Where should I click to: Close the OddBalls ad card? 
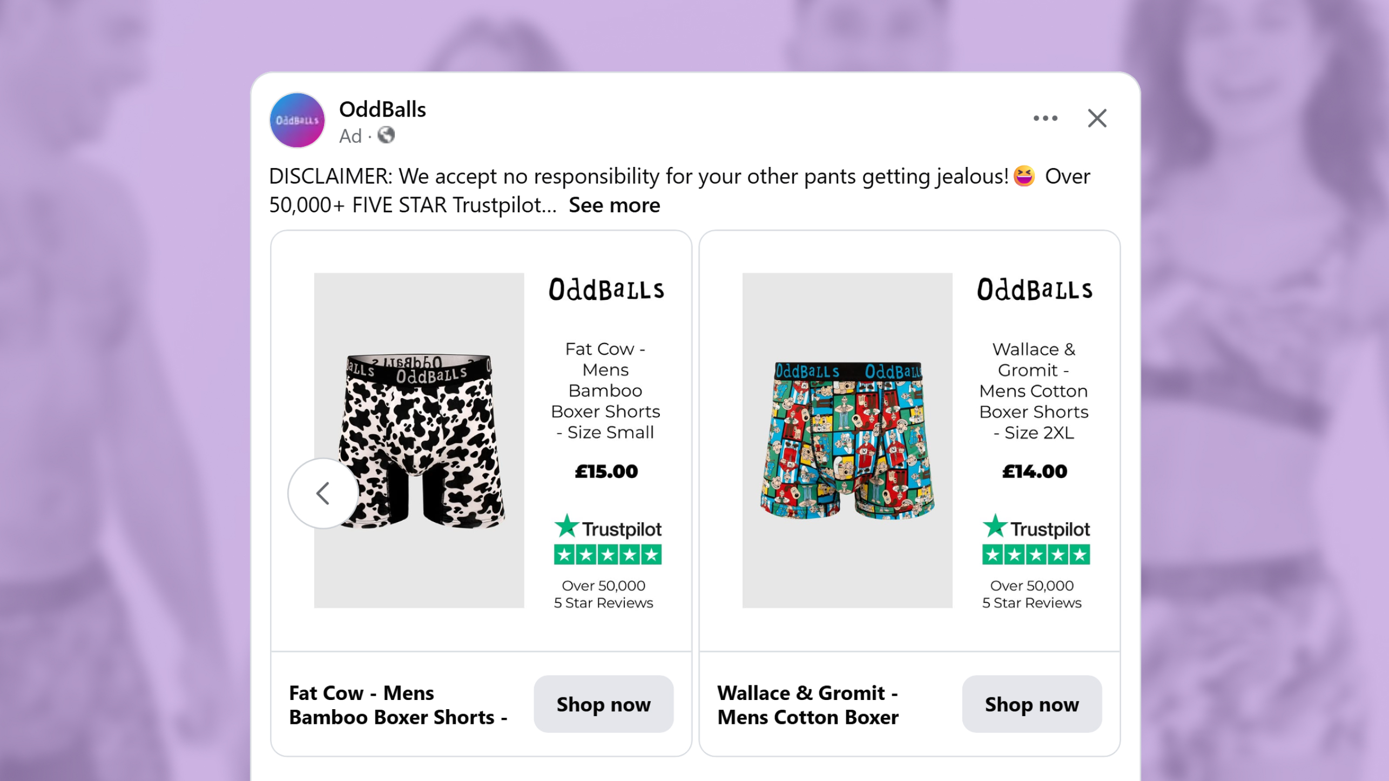tap(1097, 118)
